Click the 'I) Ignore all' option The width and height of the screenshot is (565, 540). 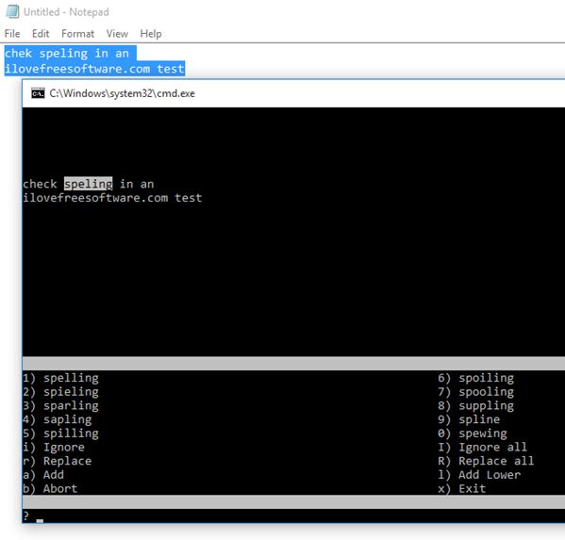point(483,447)
